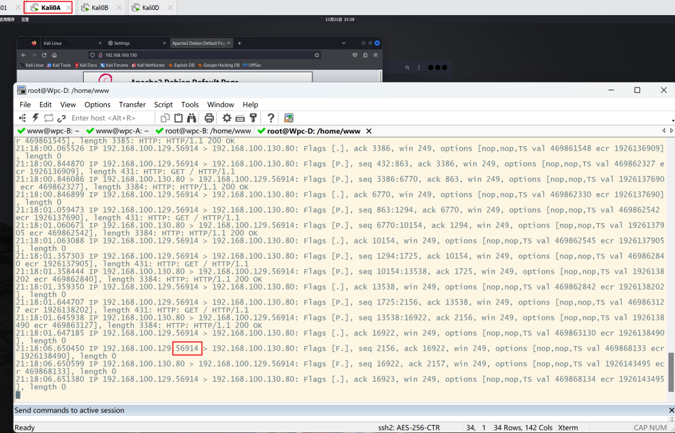This screenshot has width=675, height=433.
Task: Click the Print icon in the toolbar
Action: (x=209, y=118)
